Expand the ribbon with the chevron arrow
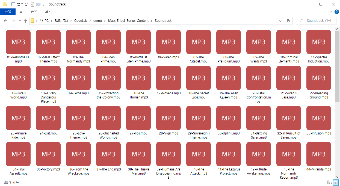Screen dimensions: 340x186 (x=331, y=12)
